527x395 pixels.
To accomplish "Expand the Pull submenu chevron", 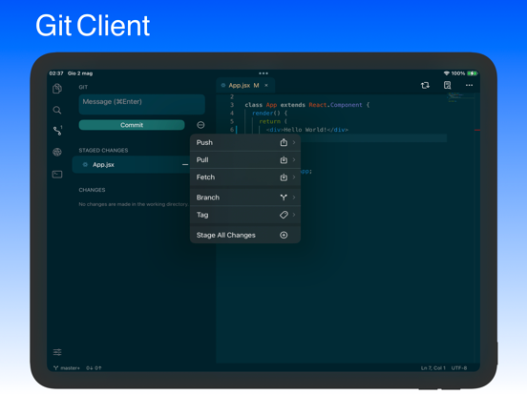I will tap(294, 160).
